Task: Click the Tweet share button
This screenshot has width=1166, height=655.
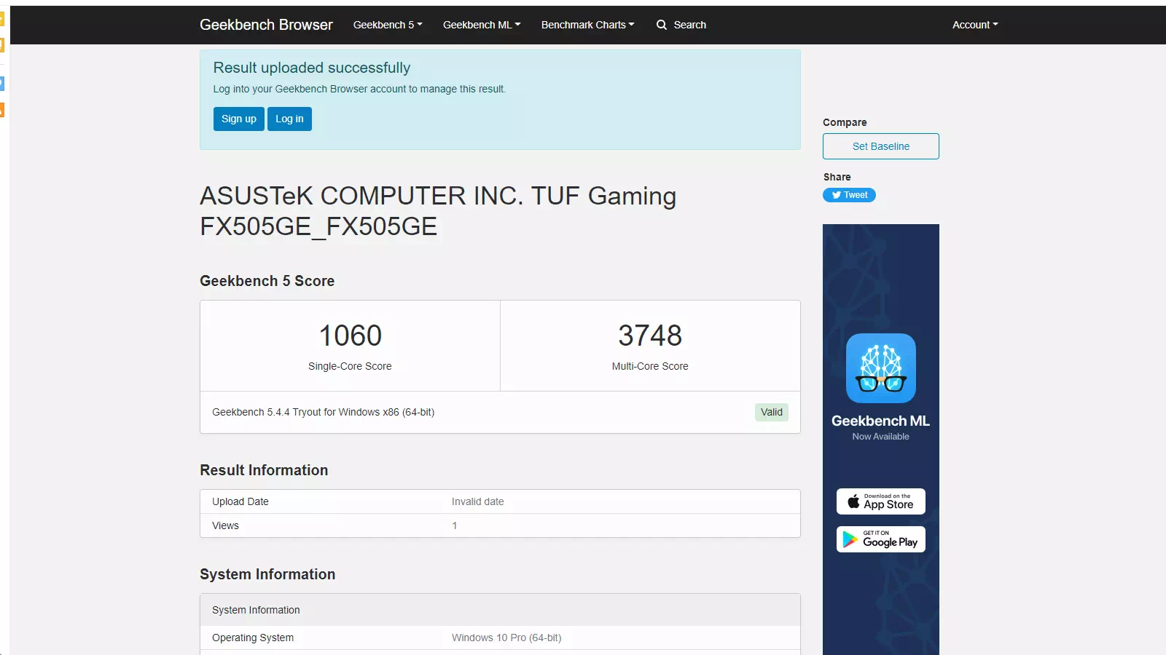Action: coord(849,195)
